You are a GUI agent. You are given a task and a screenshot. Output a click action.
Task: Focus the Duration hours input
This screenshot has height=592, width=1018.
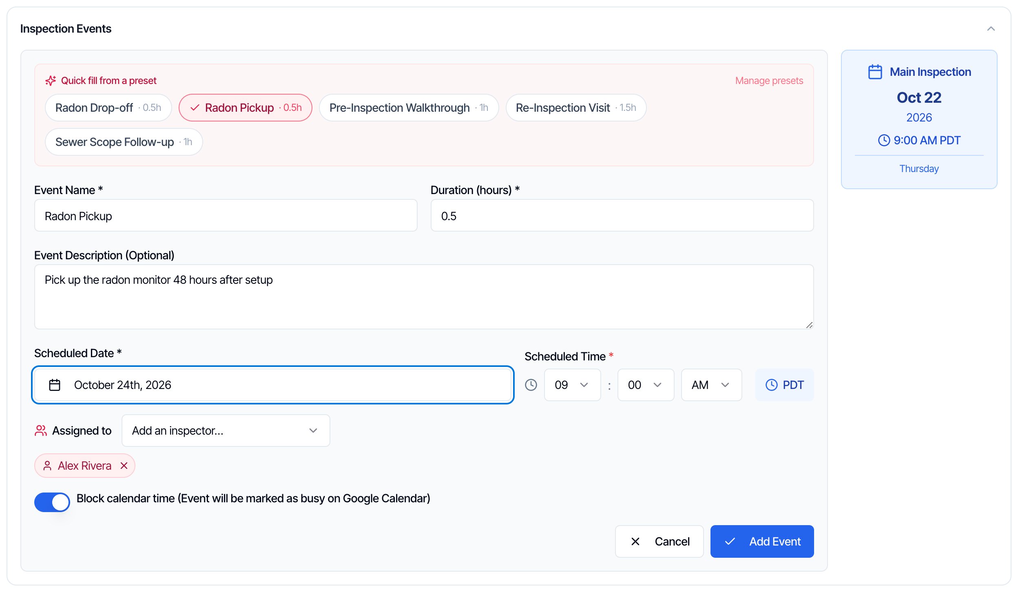(622, 216)
